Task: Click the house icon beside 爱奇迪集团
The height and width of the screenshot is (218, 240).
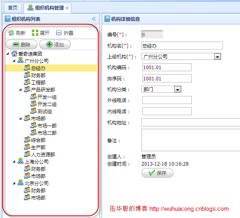Action: [14, 54]
